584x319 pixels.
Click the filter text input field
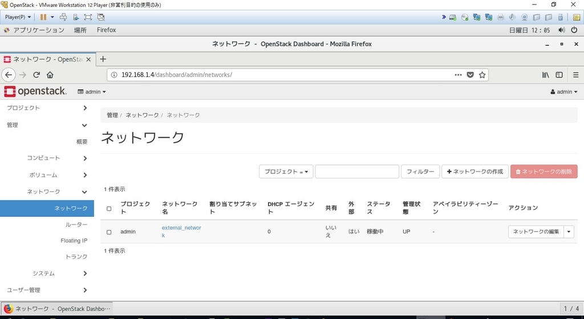[357, 171]
